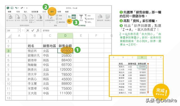Open Edit Links (編輯連結)
Viewport: 180px width, 106px height.
[60, 22]
